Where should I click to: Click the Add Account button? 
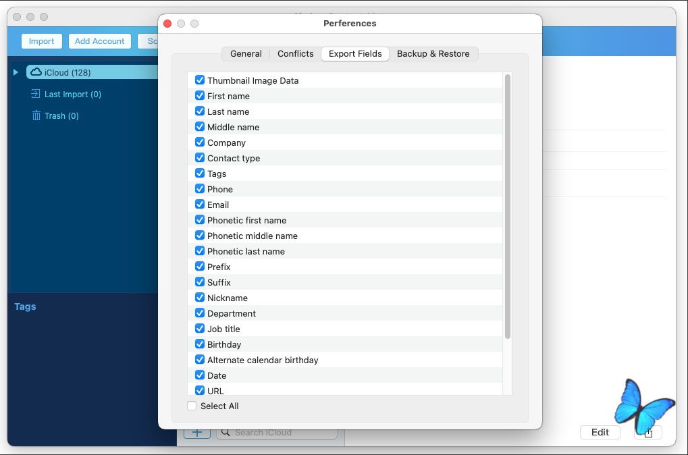click(x=99, y=41)
